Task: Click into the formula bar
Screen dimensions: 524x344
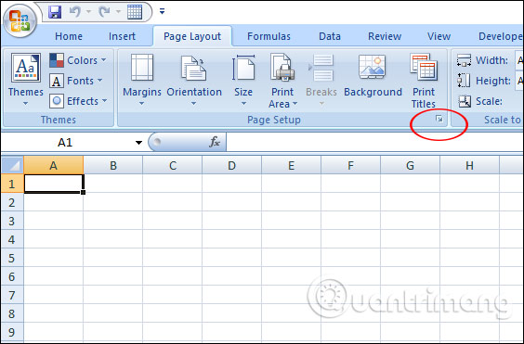Action: (374, 143)
